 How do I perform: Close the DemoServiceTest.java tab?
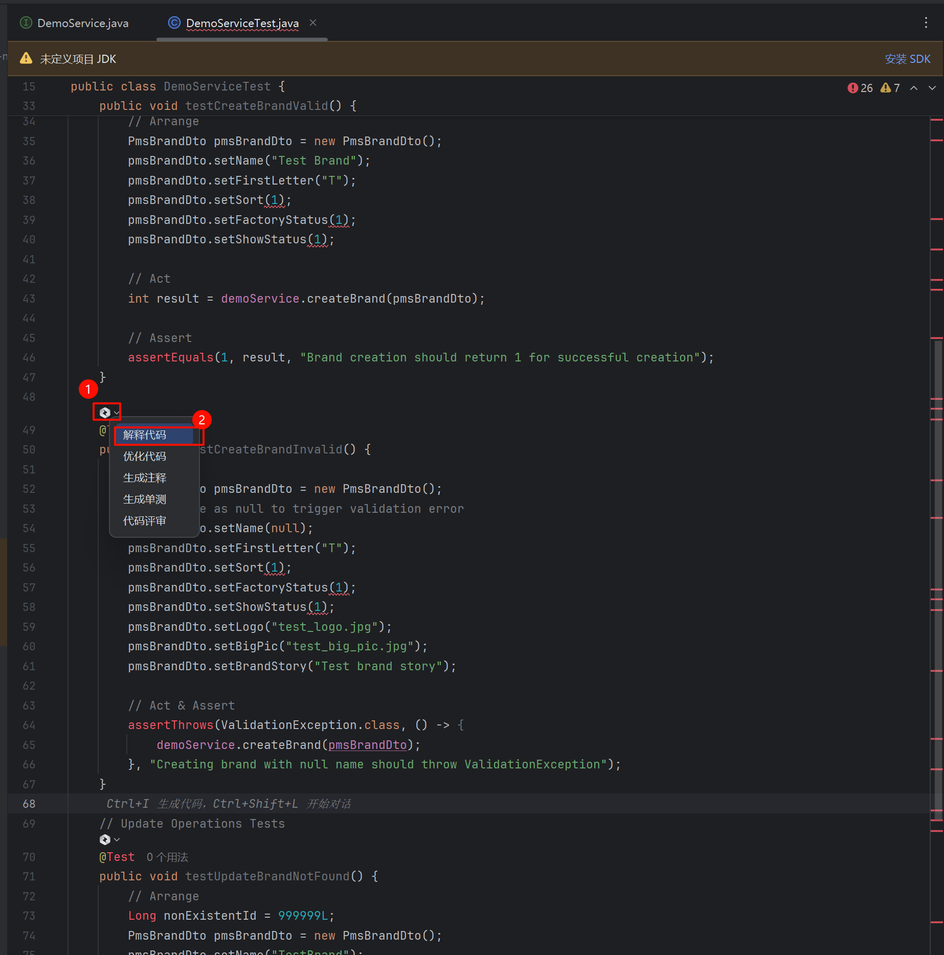(x=313, y=22)
